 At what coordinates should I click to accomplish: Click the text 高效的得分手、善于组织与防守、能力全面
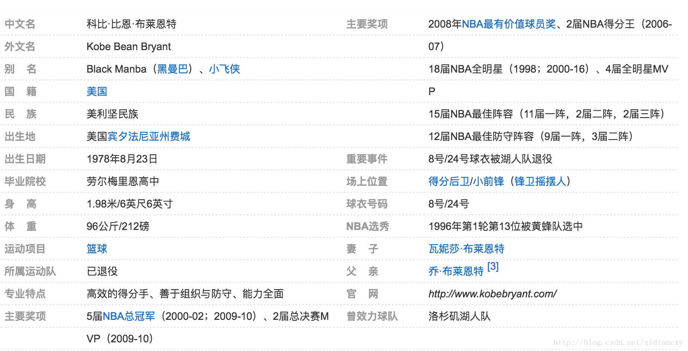point(185,294)
